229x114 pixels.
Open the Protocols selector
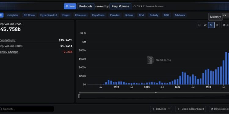[86, 6]
